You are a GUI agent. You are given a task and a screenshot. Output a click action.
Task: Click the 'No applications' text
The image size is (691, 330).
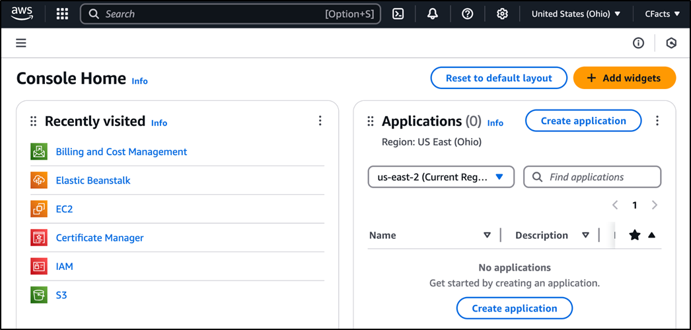pyautogui.click(x=514, y=267)
